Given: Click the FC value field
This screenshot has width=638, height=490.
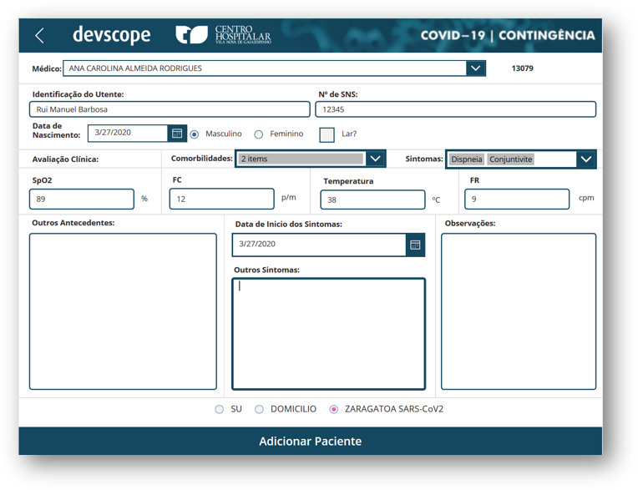Looking at the screenshot, I should [x=222, y=199].
